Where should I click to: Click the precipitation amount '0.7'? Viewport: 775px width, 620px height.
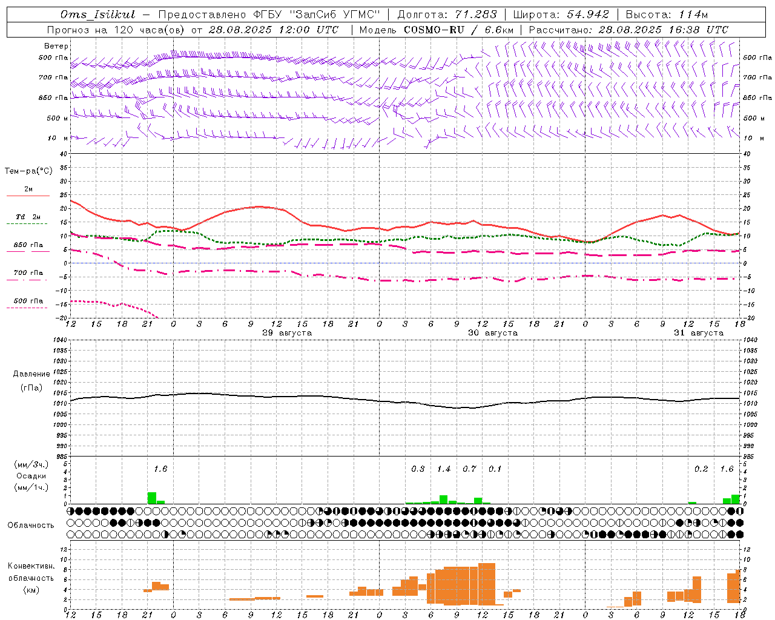coord(469,469)
